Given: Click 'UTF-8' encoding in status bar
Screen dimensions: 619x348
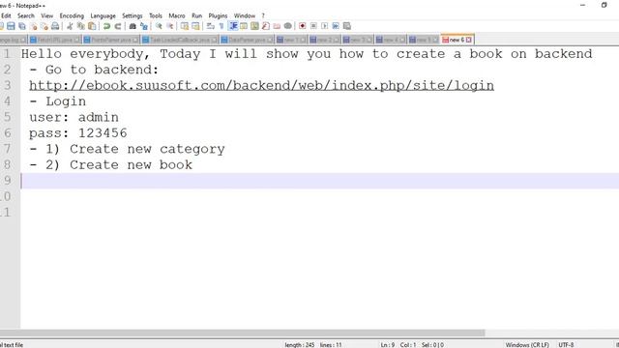Looking at the screenshot, I should pyautogui.click(x=566, y=345).
